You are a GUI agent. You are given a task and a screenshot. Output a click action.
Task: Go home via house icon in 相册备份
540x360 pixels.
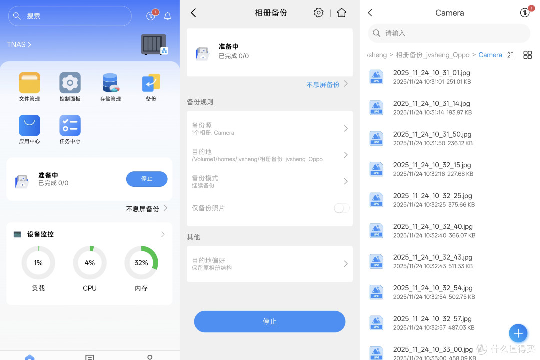coord(341,13)
